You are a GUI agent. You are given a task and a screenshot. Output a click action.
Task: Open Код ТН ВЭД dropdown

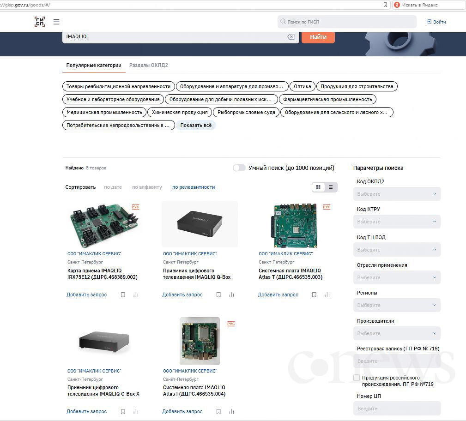397,250
